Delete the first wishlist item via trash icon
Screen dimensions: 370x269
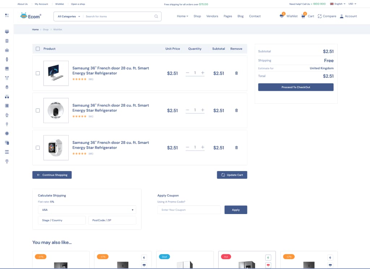pyautogui.click(x=236, y=73)
